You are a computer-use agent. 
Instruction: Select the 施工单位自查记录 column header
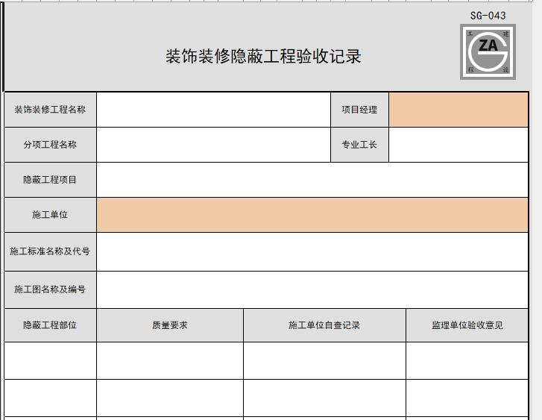[x=324, y=325]
